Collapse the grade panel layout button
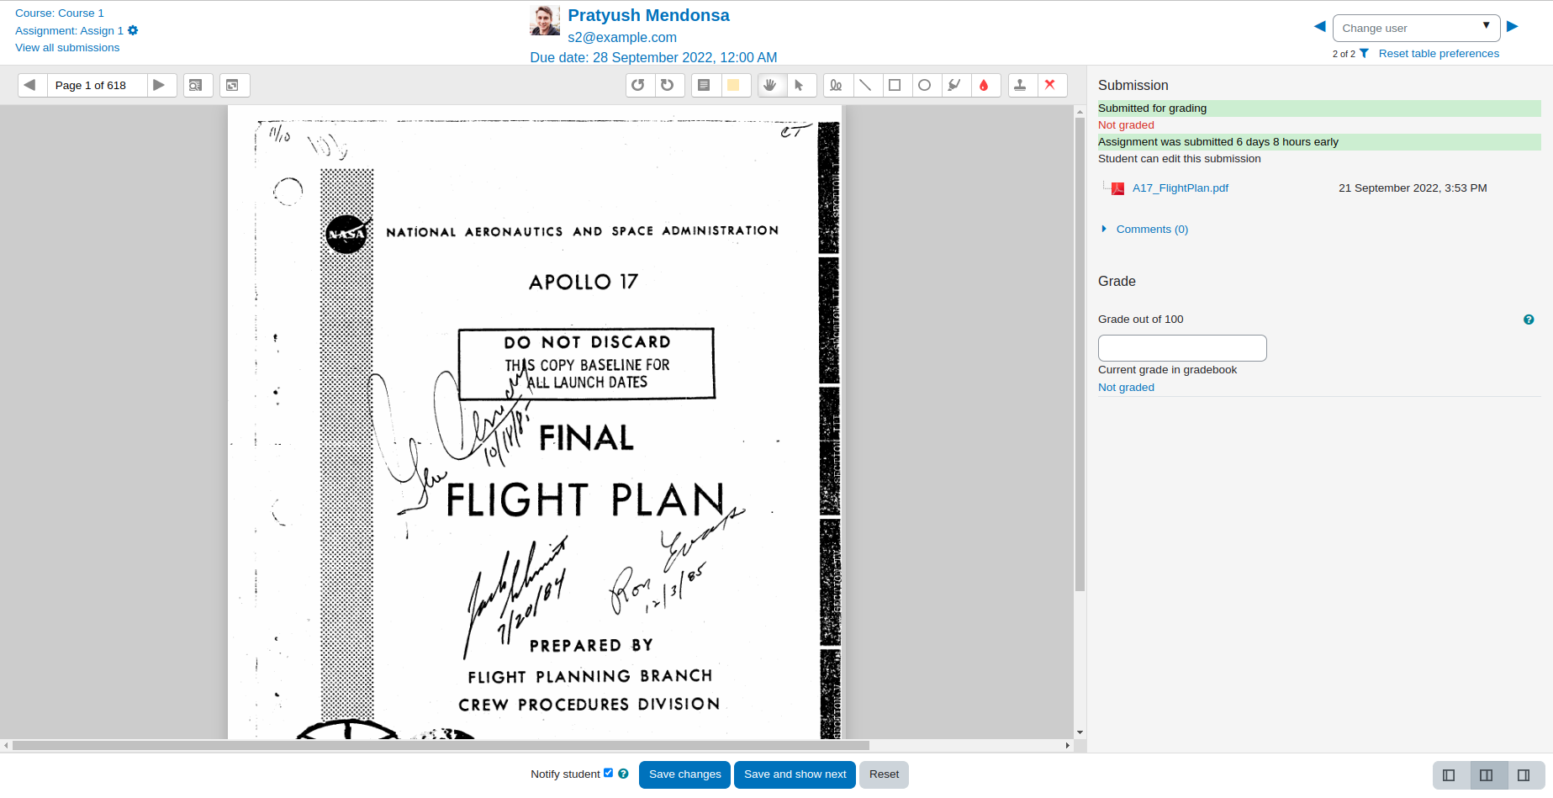Viewport: 1553px width, 798px height. coord(1524,775)
